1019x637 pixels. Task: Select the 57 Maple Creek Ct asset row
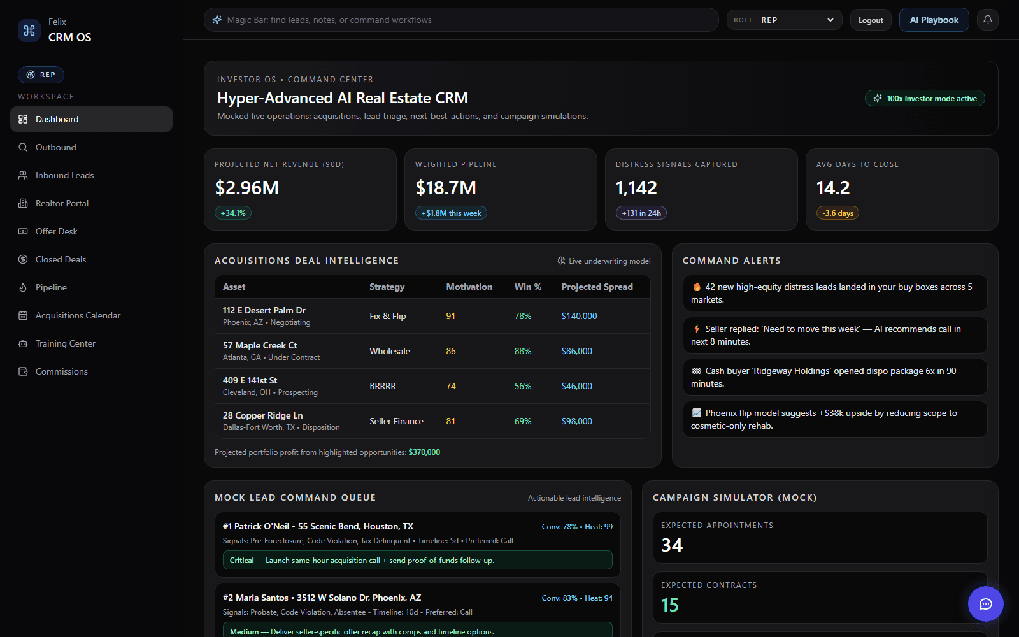(x=432, y=351)
